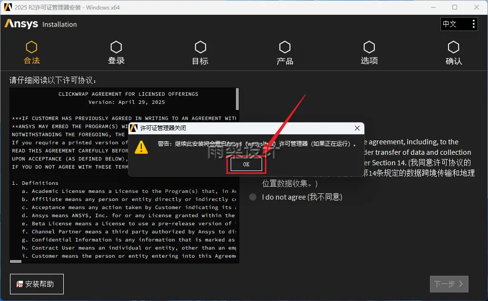
Task: Click the 'i. Customer means the person' line
Action: [x=129, y=256]
